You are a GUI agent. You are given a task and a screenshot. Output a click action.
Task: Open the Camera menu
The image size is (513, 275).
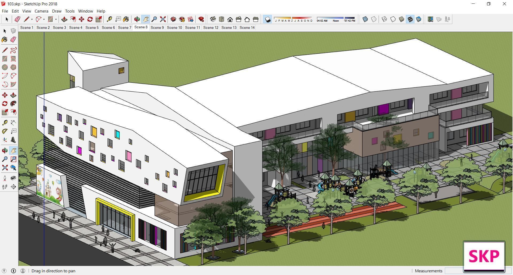coord(41,11)
